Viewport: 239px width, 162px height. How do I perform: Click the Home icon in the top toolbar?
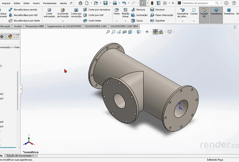point(81,3)
